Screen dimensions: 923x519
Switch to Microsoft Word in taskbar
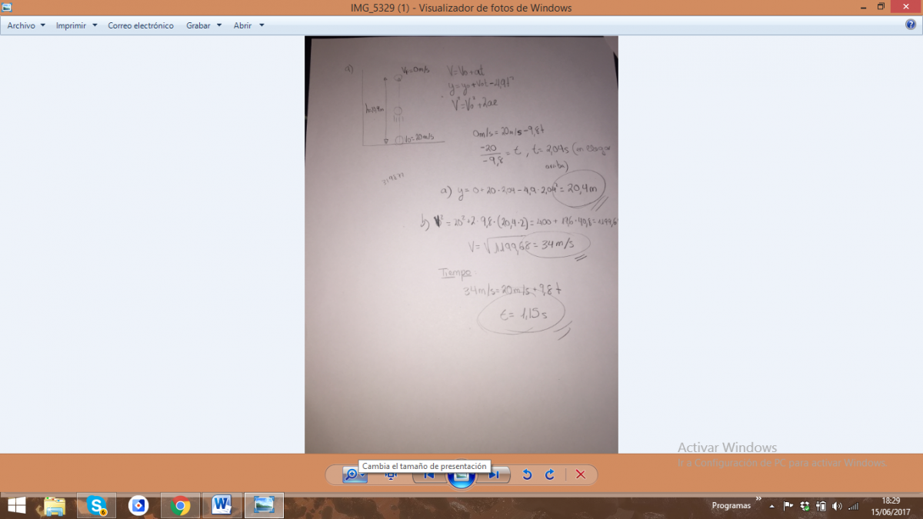point(222,505)
